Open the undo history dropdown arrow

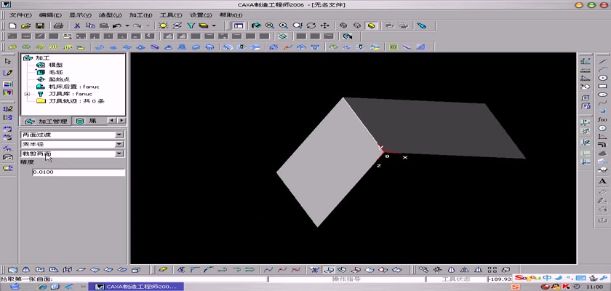coord(127,25)
